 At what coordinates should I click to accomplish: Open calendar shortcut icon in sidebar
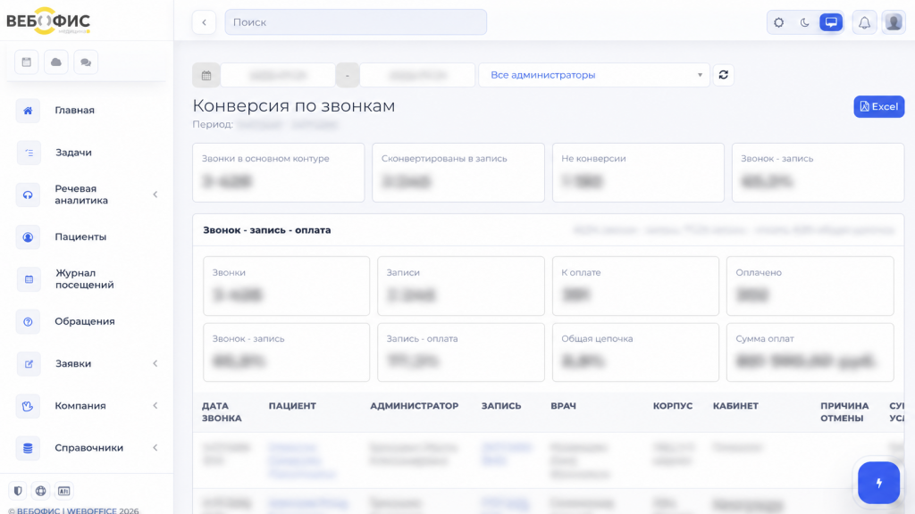coord(26,62)
